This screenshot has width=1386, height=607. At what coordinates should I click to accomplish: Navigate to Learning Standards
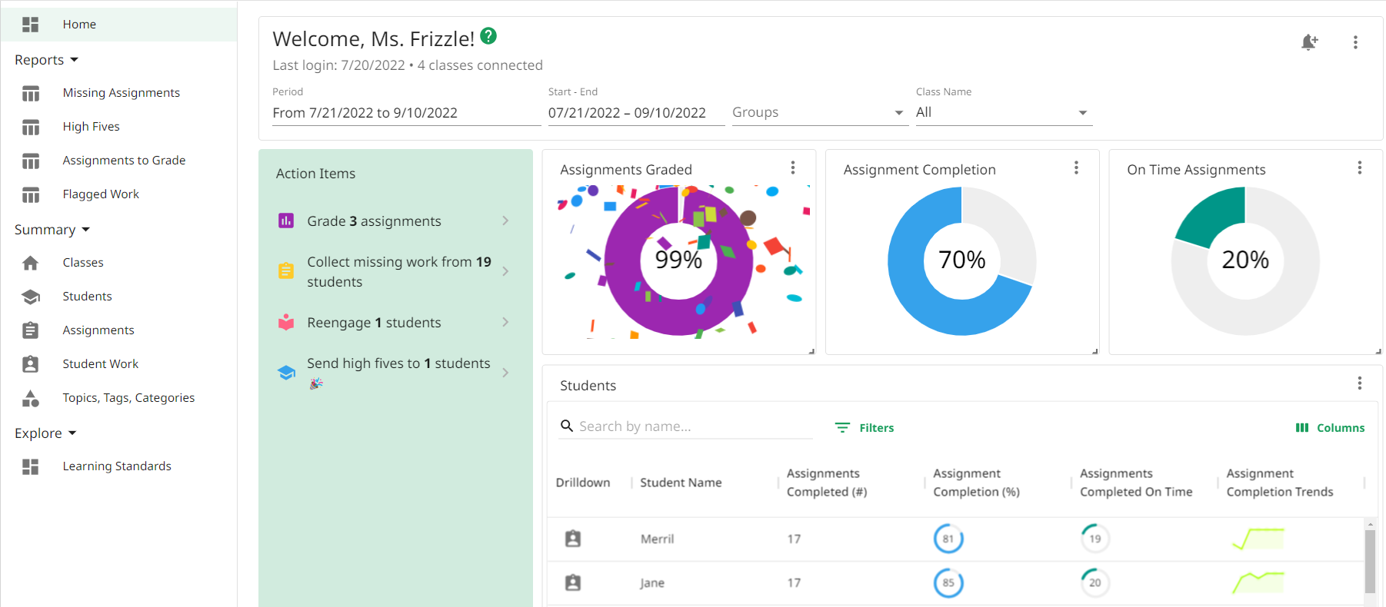point(117,466)
